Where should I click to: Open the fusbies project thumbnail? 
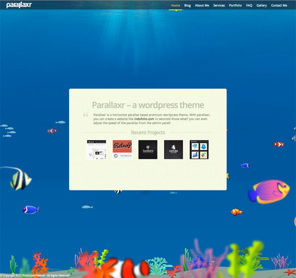pyautogui.click(x=148, y=150)
